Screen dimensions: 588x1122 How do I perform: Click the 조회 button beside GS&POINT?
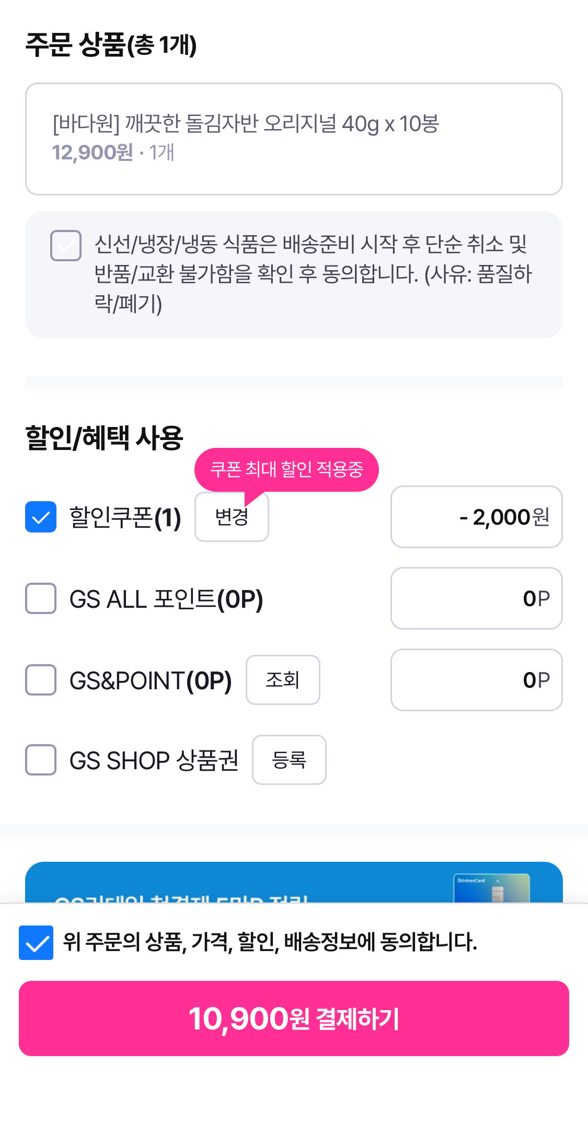coord(283,680)
